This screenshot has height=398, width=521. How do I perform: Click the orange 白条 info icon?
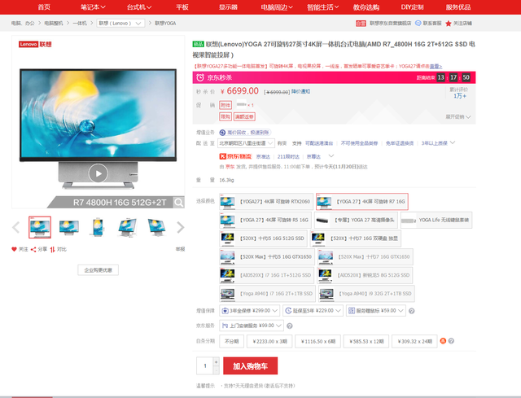click(x=443, y=341)
